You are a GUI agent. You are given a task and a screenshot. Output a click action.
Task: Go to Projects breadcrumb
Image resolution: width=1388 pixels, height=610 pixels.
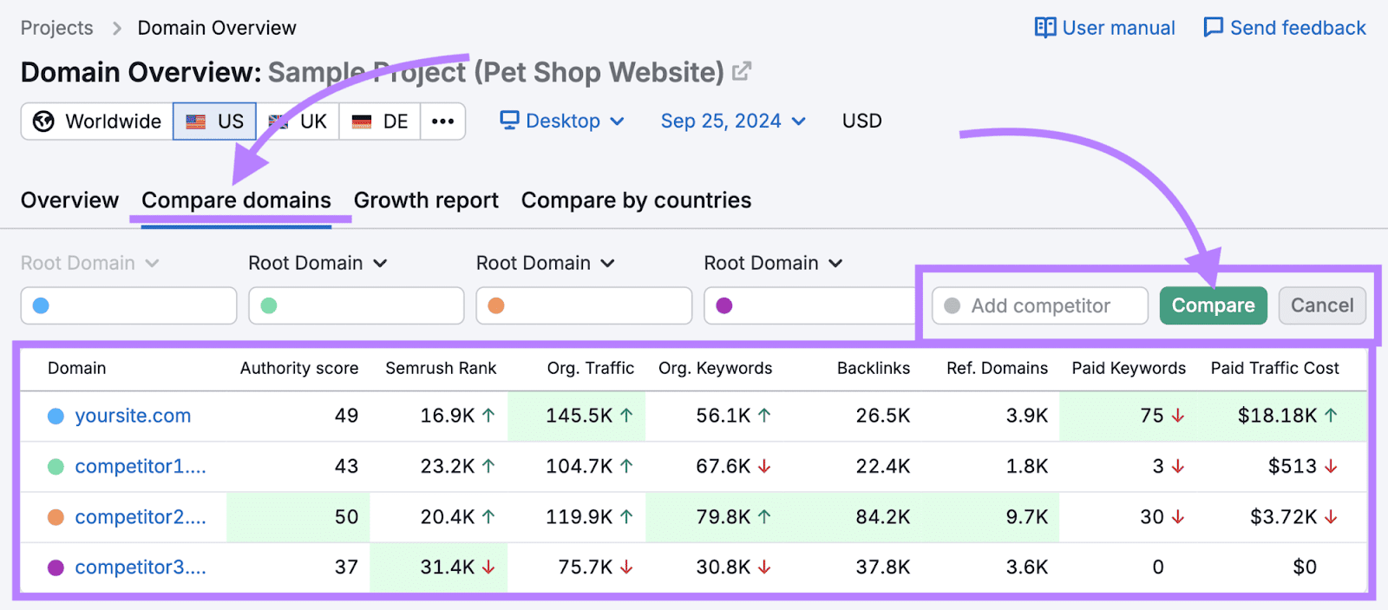(x=56, y=28)
